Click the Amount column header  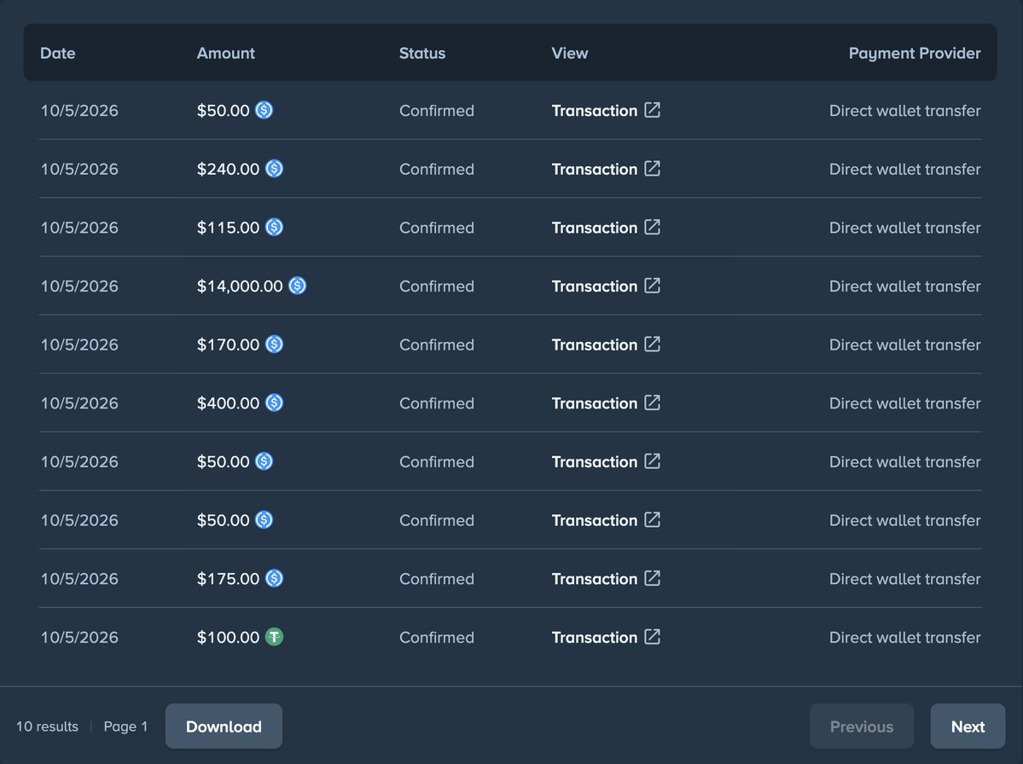(226, 53)
